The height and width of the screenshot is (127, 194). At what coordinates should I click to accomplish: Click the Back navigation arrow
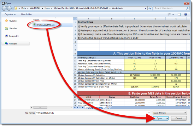4,8
